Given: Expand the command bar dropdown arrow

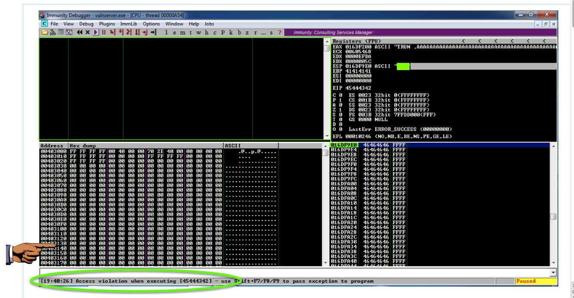Looking at the screenshot, I should point(553,272).
